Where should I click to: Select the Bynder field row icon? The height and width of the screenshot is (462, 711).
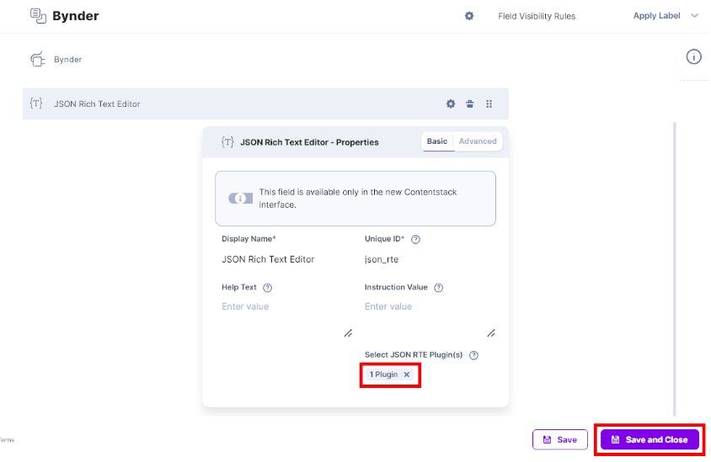[x=38, y=59]
